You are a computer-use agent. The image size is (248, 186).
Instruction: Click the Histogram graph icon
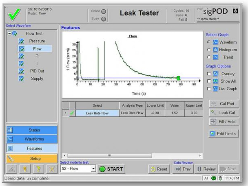[215, 50]
